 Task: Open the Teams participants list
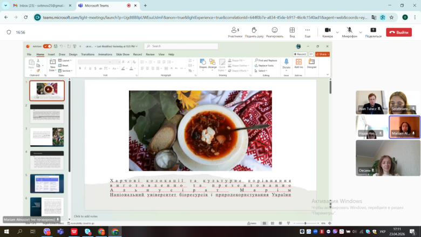235,32
